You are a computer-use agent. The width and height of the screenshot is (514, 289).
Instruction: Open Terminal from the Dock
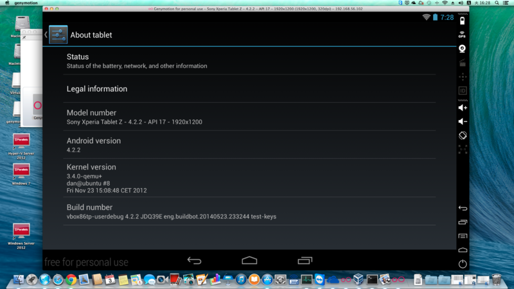pyautogui.click(x=372, y=279)
